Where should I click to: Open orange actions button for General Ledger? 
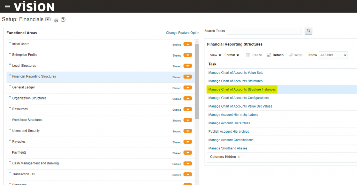pyautogui.click(x=188, y=88)
